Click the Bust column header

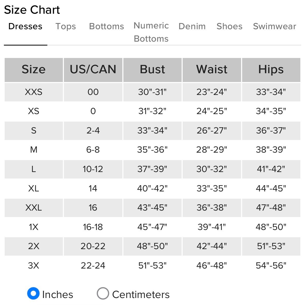point(152,70)
